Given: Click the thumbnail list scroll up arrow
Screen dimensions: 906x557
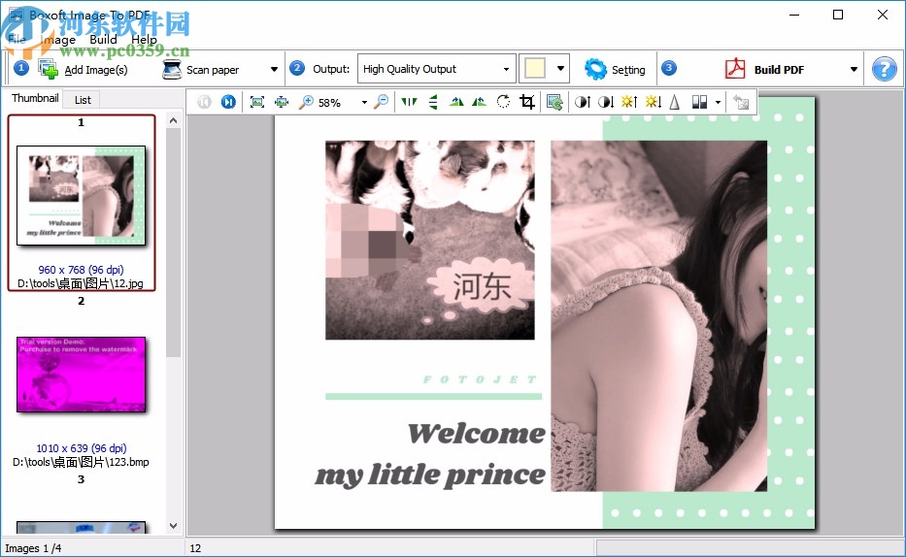Looking at the screenshot, I should pyautogui.click(x=174, y=120).
